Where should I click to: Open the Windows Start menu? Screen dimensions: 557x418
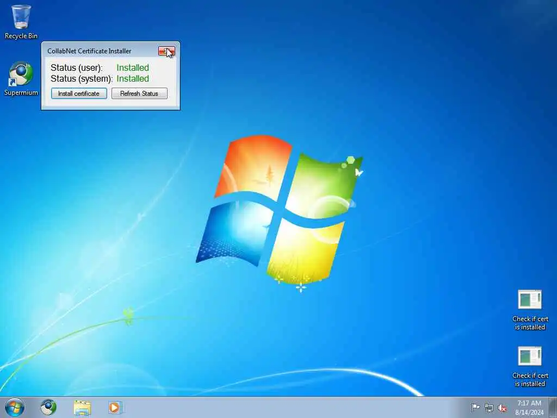tap(15, 407)
